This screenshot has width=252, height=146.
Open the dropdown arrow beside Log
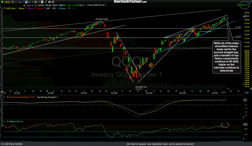pos(251,92)
